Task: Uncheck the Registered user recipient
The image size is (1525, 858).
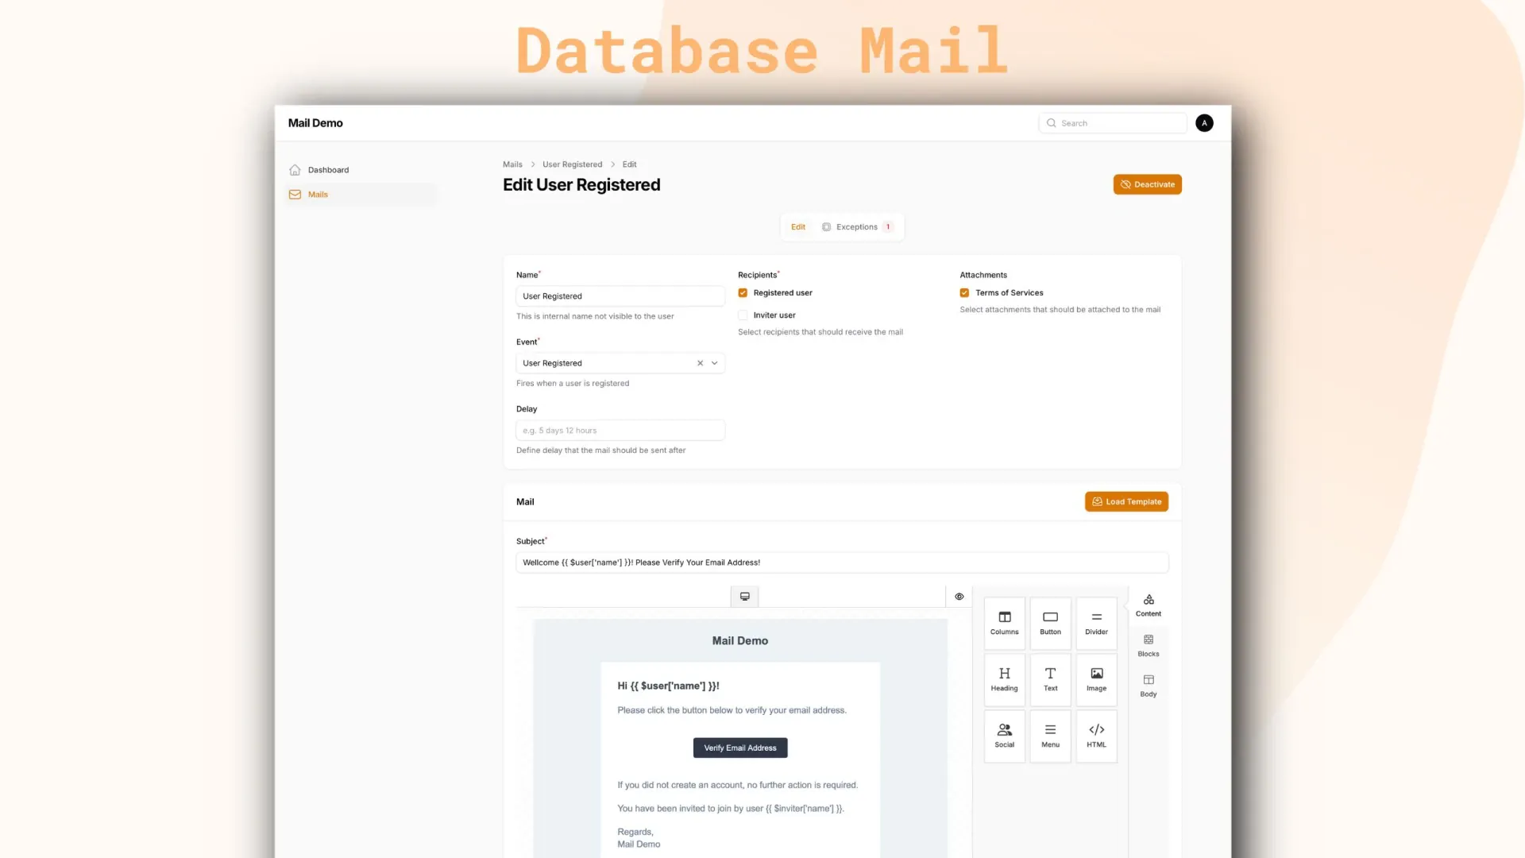Action: [x=743, y=292]
